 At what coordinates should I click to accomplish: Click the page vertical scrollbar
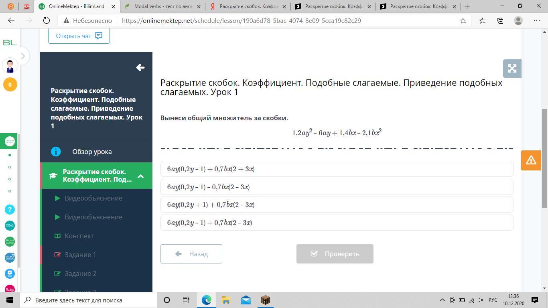coord(544,158)
